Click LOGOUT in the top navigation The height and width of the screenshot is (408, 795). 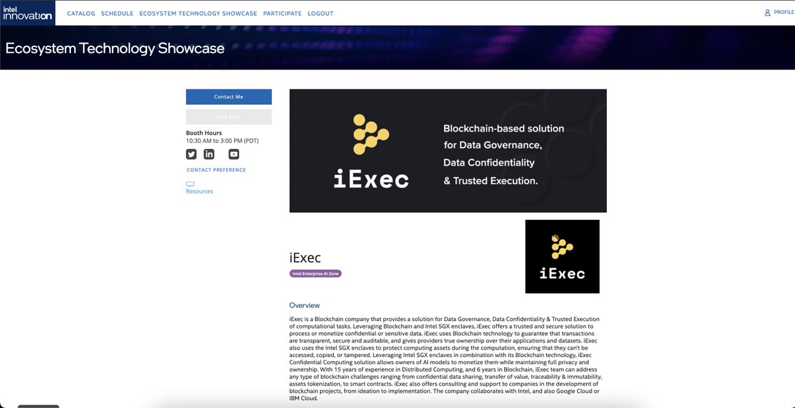click(321, 13)
